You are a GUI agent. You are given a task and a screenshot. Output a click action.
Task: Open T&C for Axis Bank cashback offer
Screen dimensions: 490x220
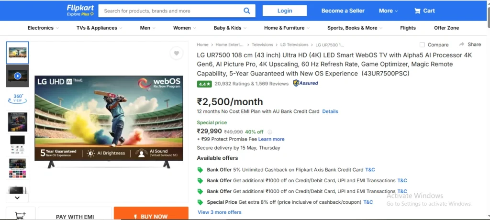tap(370, 170)
